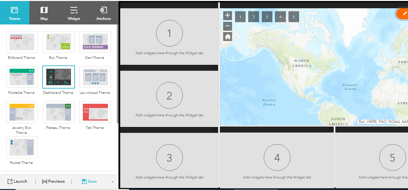Open Previews
The height and width of the screenshot is (190, 408).
tap(53, 181)
